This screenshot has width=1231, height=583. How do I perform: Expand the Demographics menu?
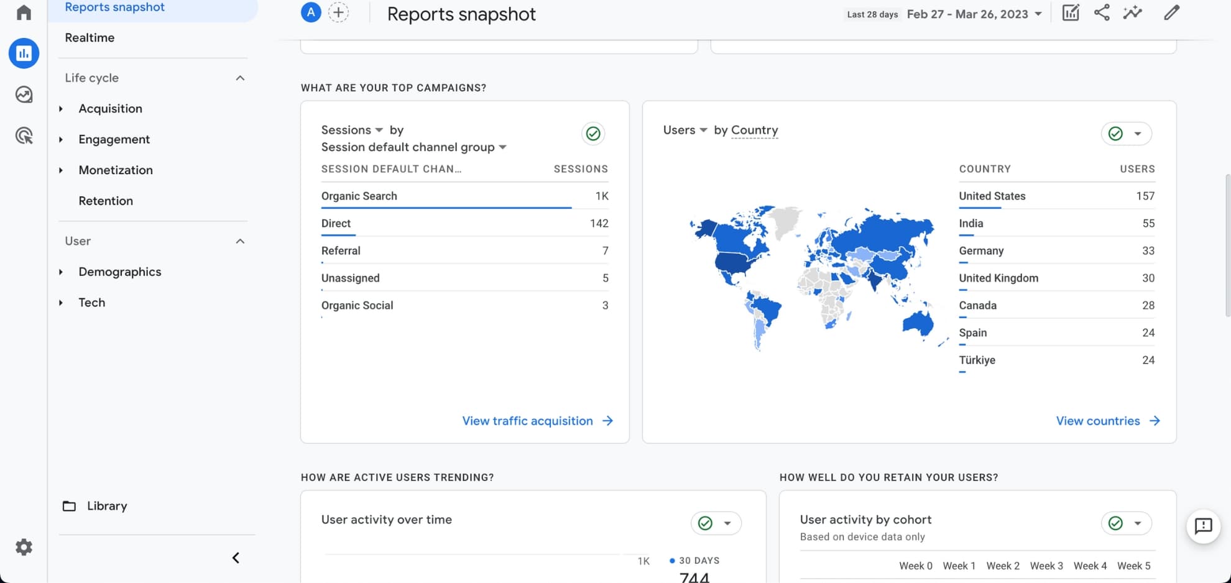pos(61,272)
